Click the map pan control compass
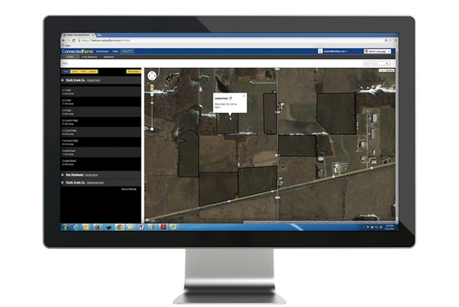This screenshot has width=459, height=307. pyautogui.click(x=152, y=76)
